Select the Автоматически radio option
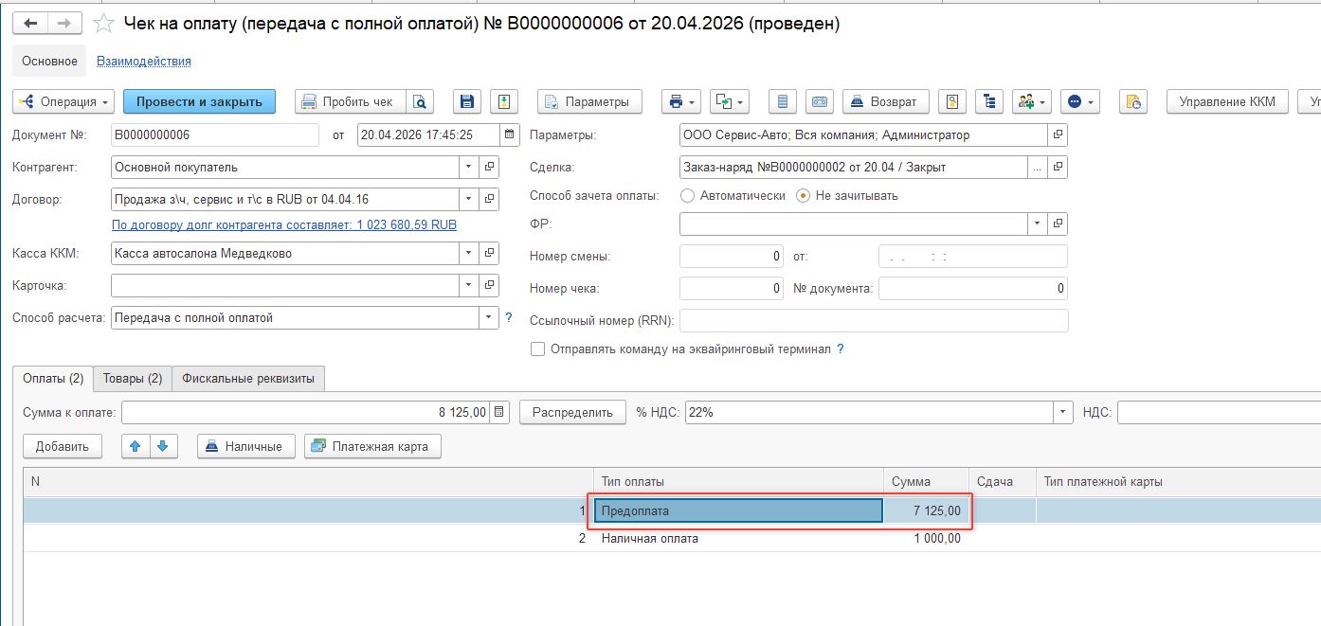 pos(687,196)
